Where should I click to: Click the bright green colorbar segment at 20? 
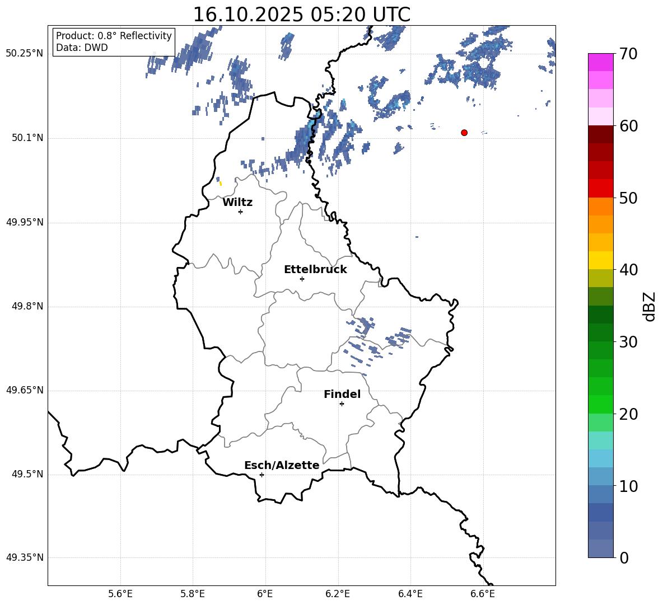[x=600, y=404]
